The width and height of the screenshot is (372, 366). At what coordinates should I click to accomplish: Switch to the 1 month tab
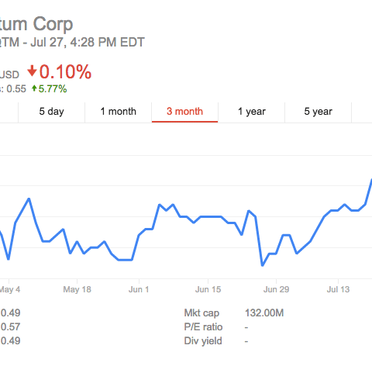pyautogui.click(x=119, y=112)
